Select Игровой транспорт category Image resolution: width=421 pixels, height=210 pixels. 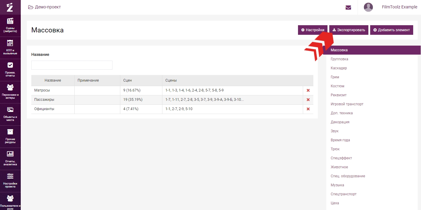(347, 104)
